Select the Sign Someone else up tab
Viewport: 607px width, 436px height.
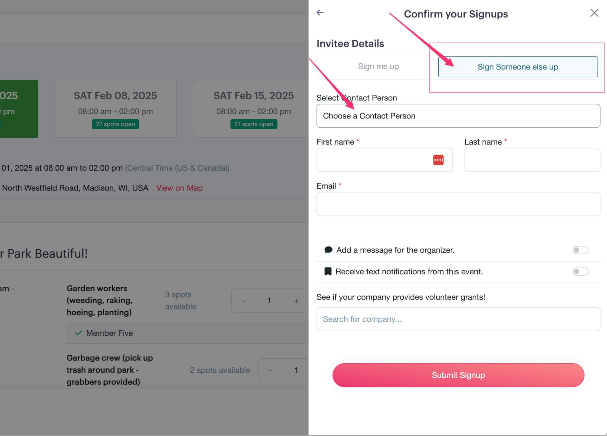[x=517, y=67]
